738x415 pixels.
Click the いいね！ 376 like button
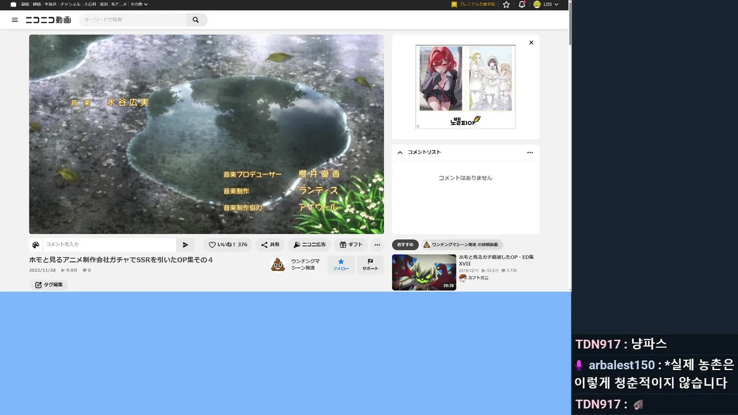pos(228,244)
